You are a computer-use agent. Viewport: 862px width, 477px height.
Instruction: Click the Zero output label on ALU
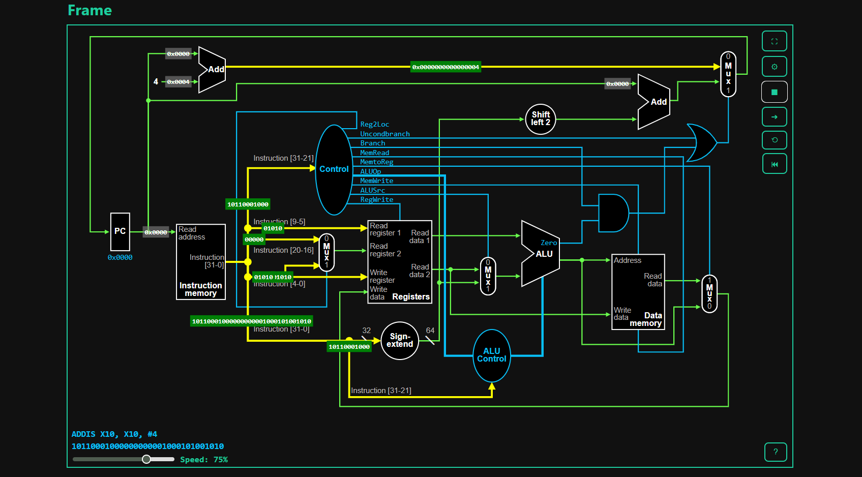[549, 243]
